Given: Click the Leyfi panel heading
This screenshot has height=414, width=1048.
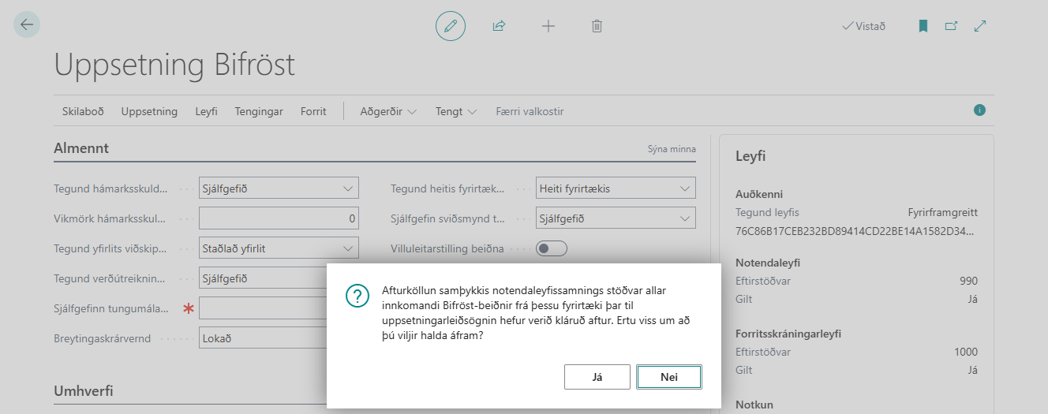Looking at the screenshot, I should 750,156.
